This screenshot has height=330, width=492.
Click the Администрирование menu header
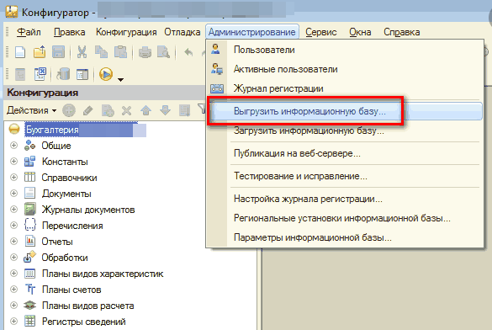[252, 32]
